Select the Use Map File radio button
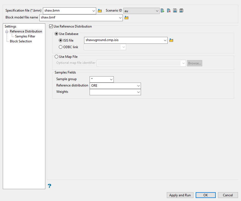 tap(57, 57)
